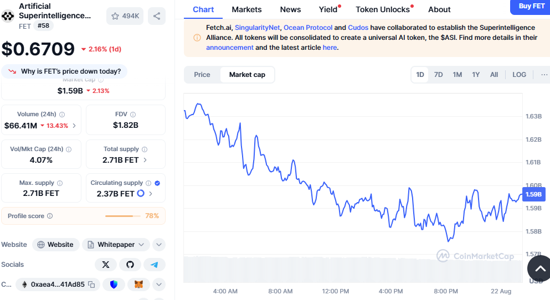Click the share icon button

[157, 16]
